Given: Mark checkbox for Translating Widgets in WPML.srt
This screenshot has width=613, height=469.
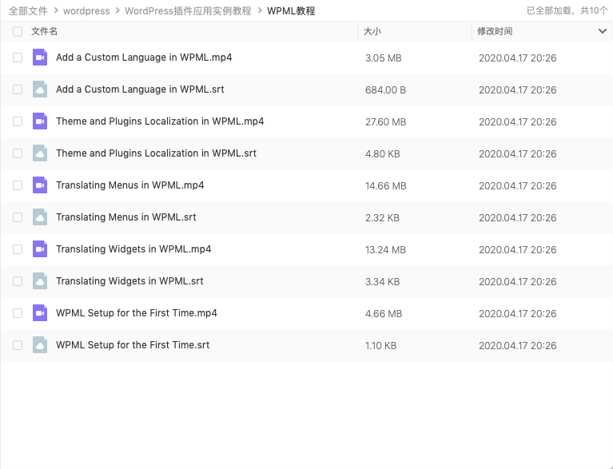Looking at the screenshot, I should point(18,281).
